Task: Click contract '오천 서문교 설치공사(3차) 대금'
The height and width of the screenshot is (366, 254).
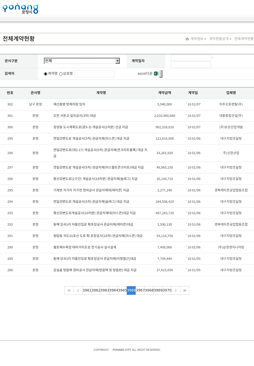Action: 75,116
